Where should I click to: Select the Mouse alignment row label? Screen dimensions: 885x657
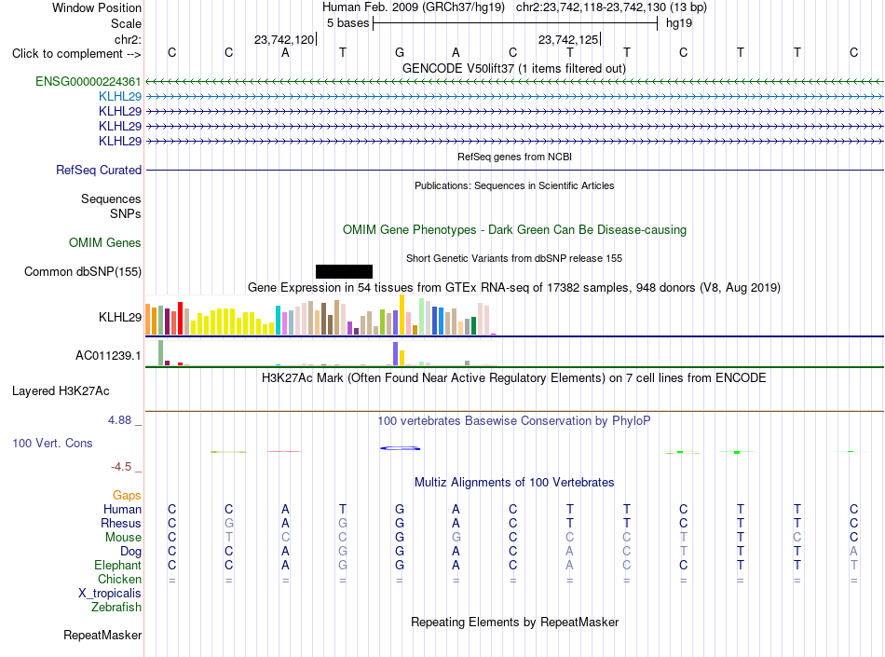123,538
